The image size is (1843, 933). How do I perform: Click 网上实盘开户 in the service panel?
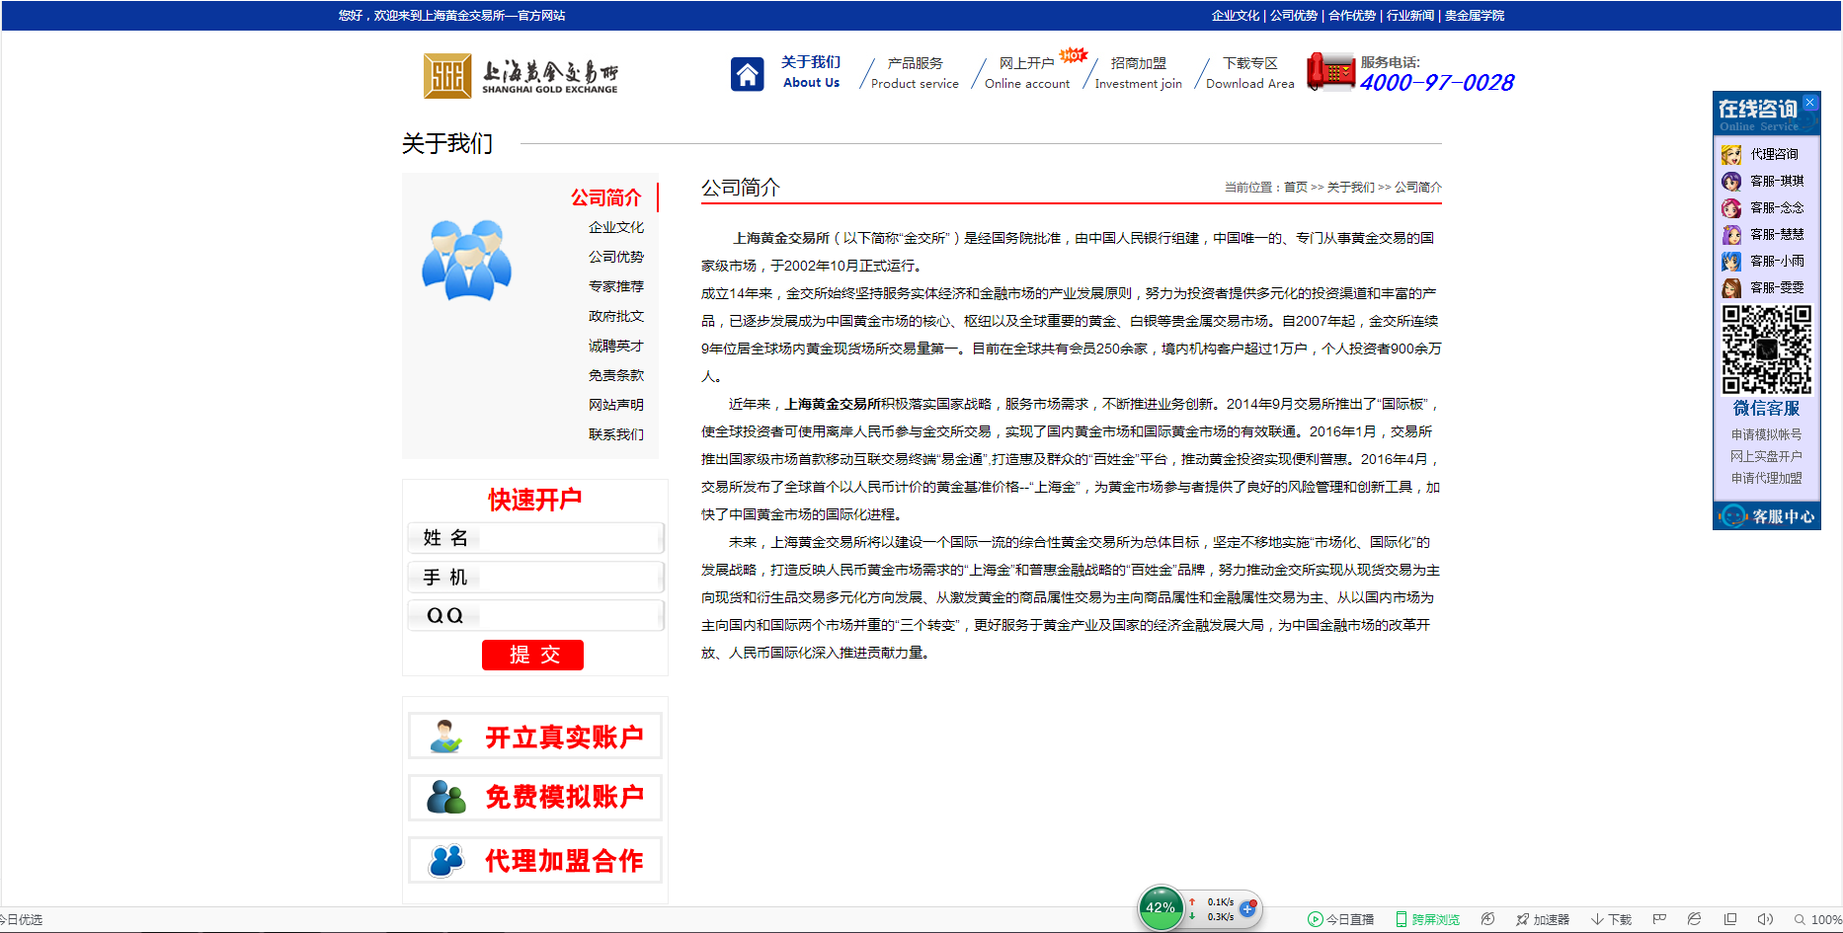[x=1766, y=456]
